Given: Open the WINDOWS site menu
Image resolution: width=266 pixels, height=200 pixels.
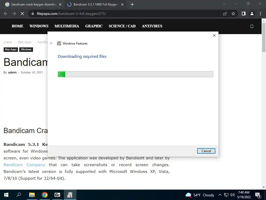Looking at the screenshot, I should point(39,26).
